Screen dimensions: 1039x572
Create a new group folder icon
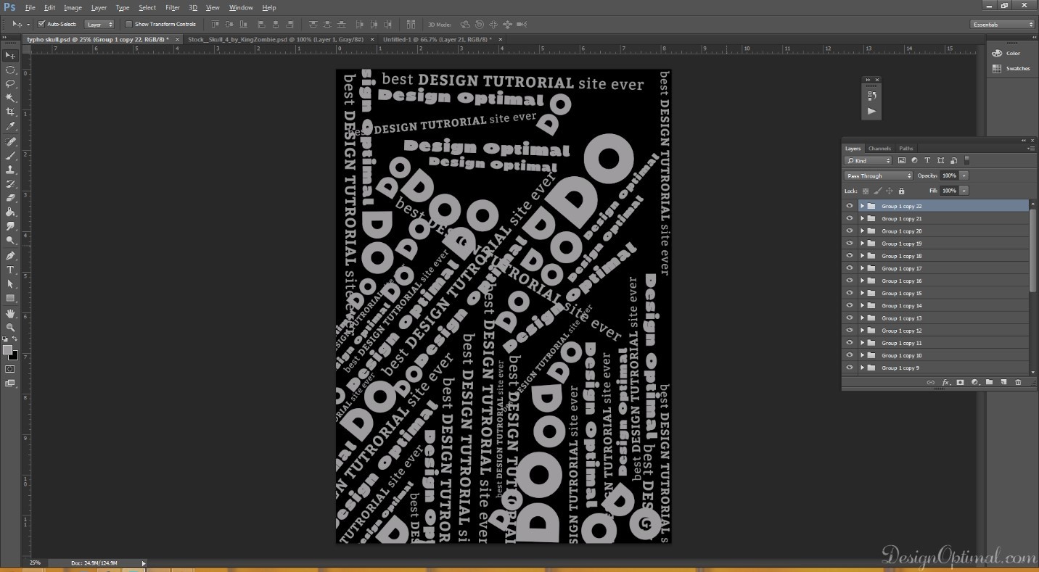point(989,382)
